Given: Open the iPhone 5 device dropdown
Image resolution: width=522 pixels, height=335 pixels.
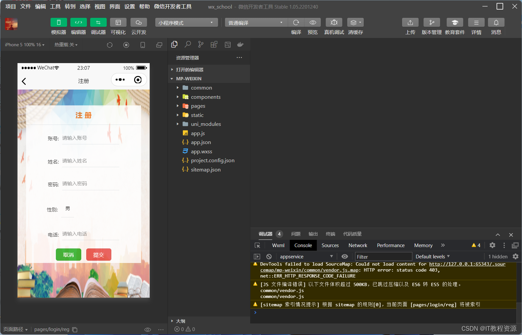Looking at the screenshot, I should pyautogui.click(x=24, y=45).
